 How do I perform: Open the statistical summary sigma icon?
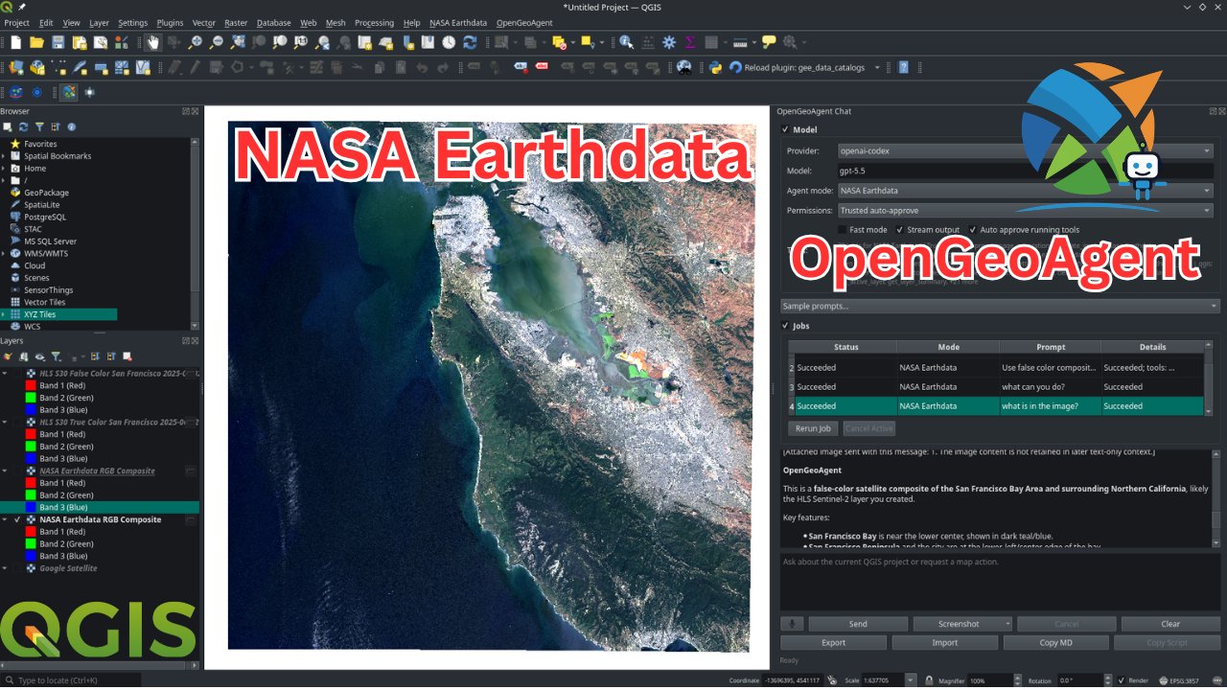point(689,42)
